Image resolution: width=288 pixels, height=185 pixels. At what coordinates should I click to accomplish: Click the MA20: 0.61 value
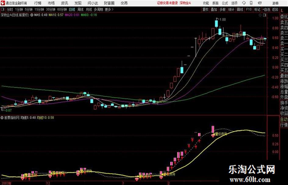click(x=72, y=15)
